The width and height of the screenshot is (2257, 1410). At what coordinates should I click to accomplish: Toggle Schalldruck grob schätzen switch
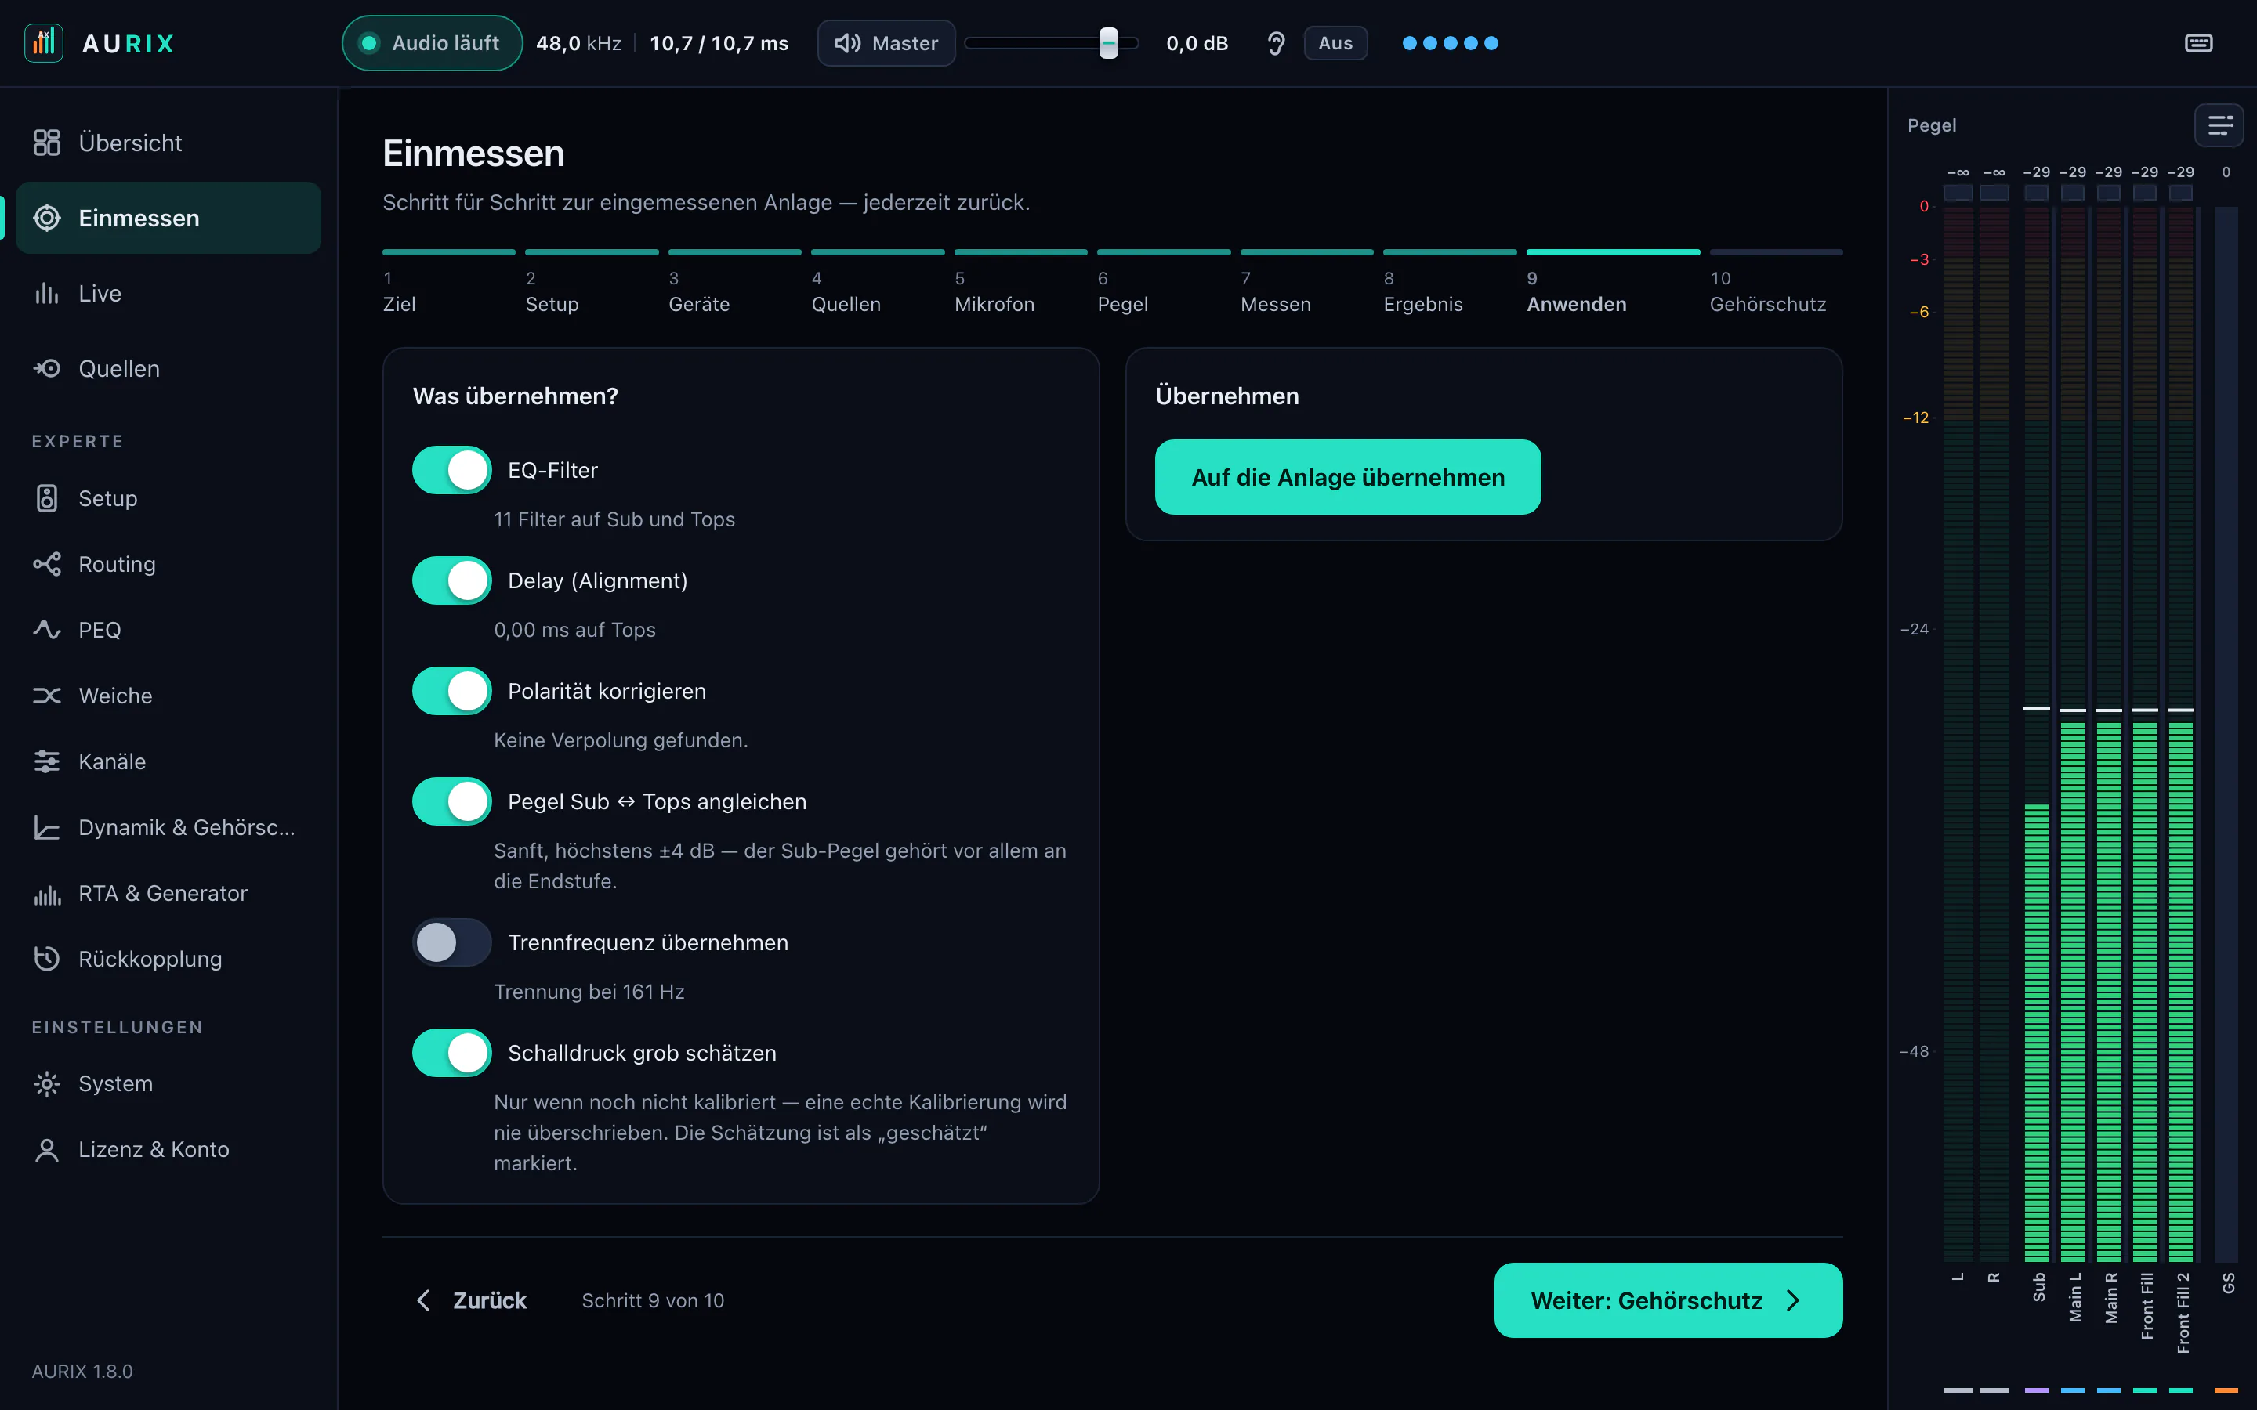click(451, 1053)
